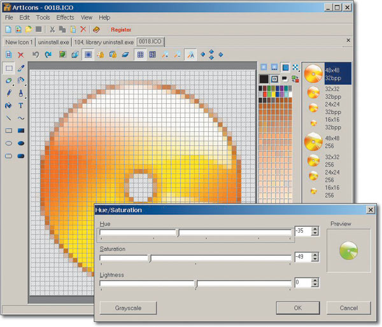Select the Brush tool

tap(21, 93)
